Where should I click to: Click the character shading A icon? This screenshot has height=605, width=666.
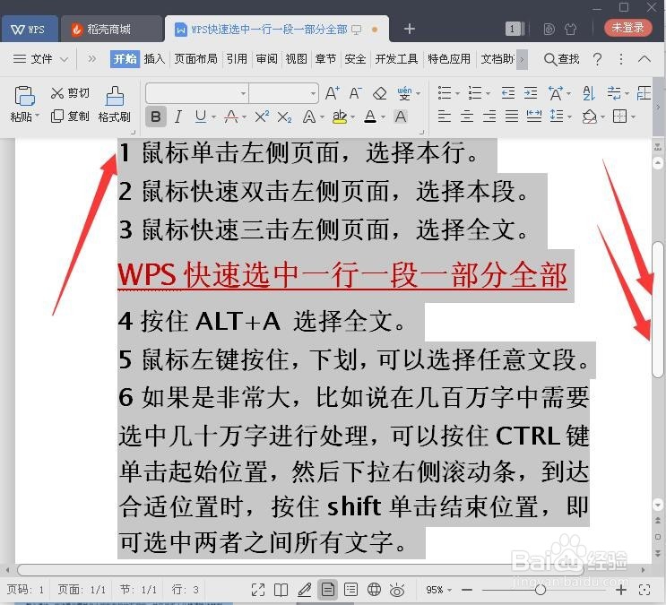pyautogui.click(x=400, y=117)
